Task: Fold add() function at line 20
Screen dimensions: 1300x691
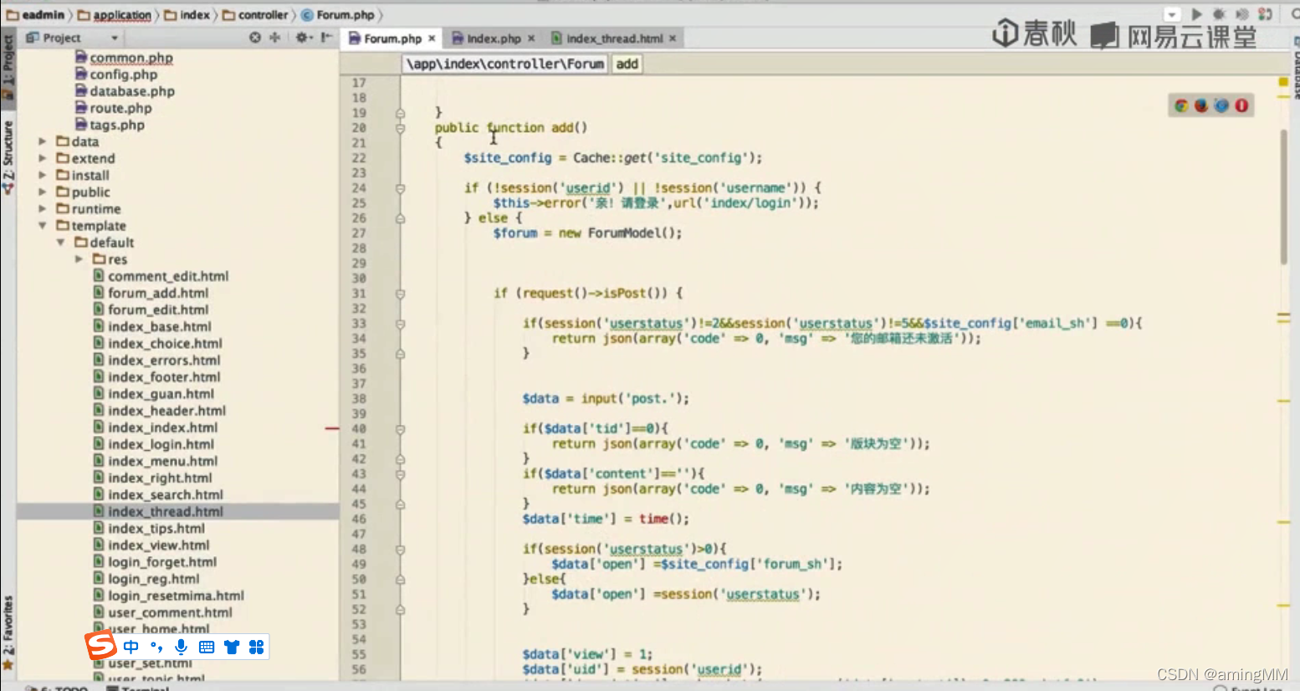Action: tap(400, 128)
